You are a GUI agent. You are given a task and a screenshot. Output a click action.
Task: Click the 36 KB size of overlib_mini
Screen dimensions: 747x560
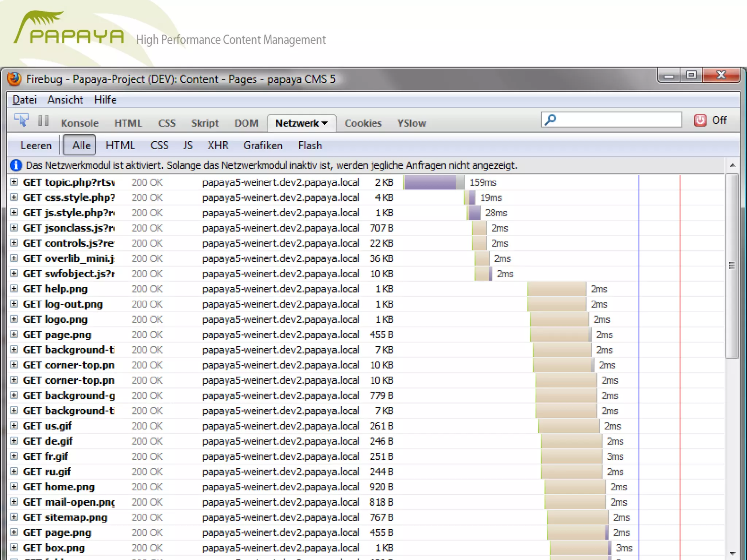click(x=382, y=258)
